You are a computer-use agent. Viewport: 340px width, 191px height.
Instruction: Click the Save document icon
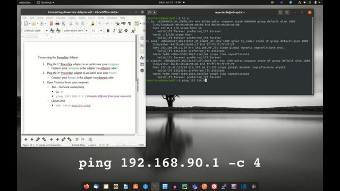pyautogui.click(x=41, y=23)
